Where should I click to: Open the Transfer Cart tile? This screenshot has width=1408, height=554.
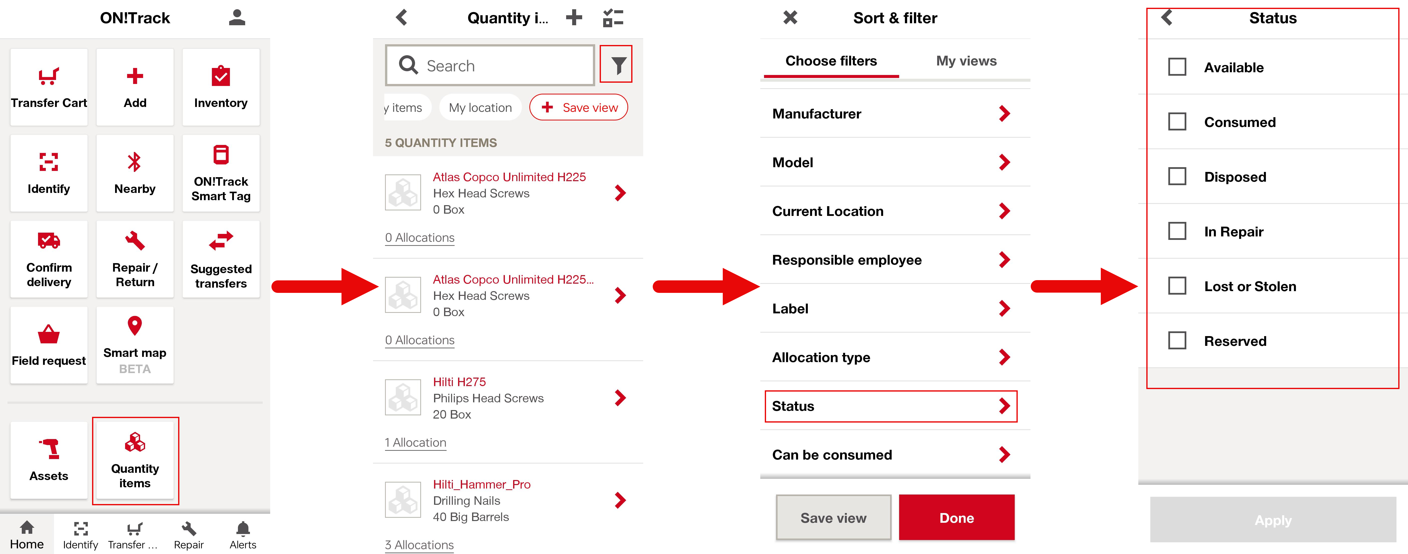tap(49, 87)
